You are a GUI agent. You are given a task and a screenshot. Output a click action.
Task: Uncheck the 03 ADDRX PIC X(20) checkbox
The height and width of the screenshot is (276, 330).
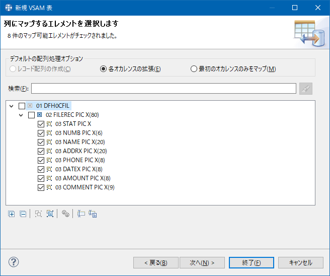point(41,151)
